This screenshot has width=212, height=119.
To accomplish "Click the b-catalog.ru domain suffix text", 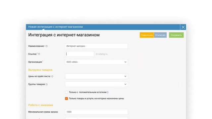I will coord(102,54).
